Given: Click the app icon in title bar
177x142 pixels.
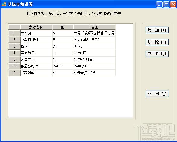Looking at the screenshot, I should click(4, 4).
